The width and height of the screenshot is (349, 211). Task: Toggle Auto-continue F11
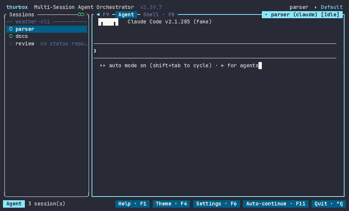click(x=276, y=204)
